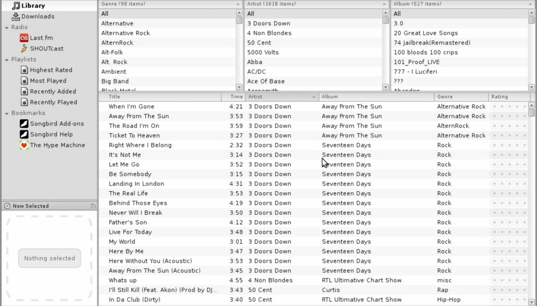Open the Library music note icon
Screen dimensions: 537x306
coord(16,5)
